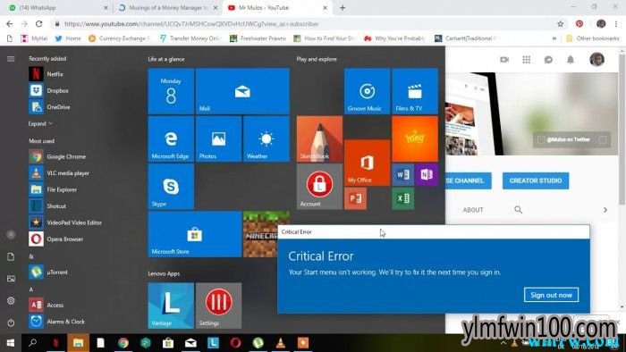Launch the PowerPoint small tile
Screen dimensions: 626x352
click(x=355, y=198)
